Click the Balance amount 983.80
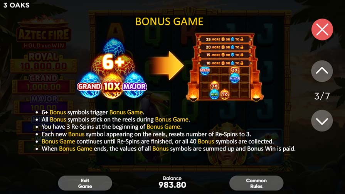The width and height of the screenshot is (345, 194). coord(172,185)
